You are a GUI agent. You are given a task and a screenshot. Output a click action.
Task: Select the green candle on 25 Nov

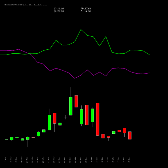[x=39, y=134]
